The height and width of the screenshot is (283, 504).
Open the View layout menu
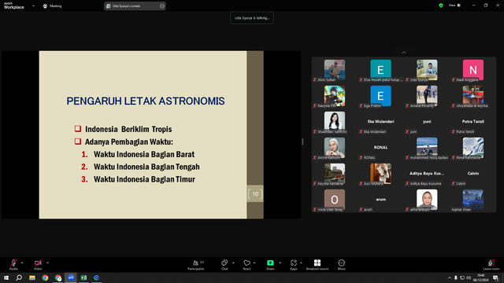click(454, 6)
